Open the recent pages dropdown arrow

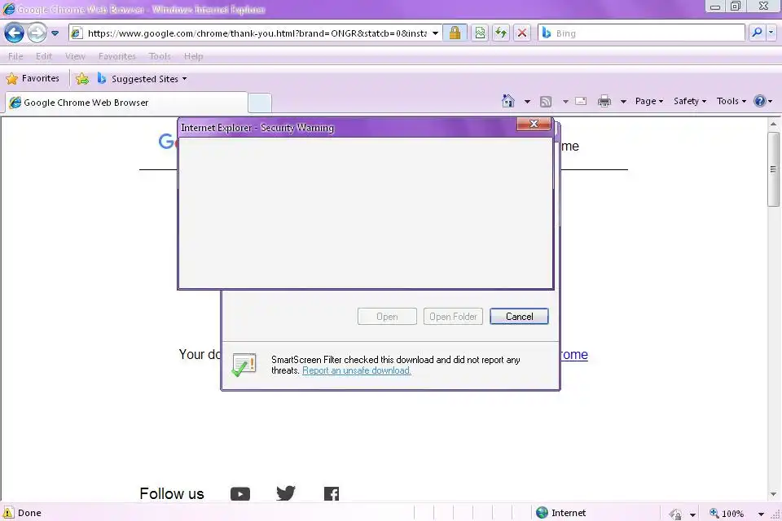pos(55,33)
